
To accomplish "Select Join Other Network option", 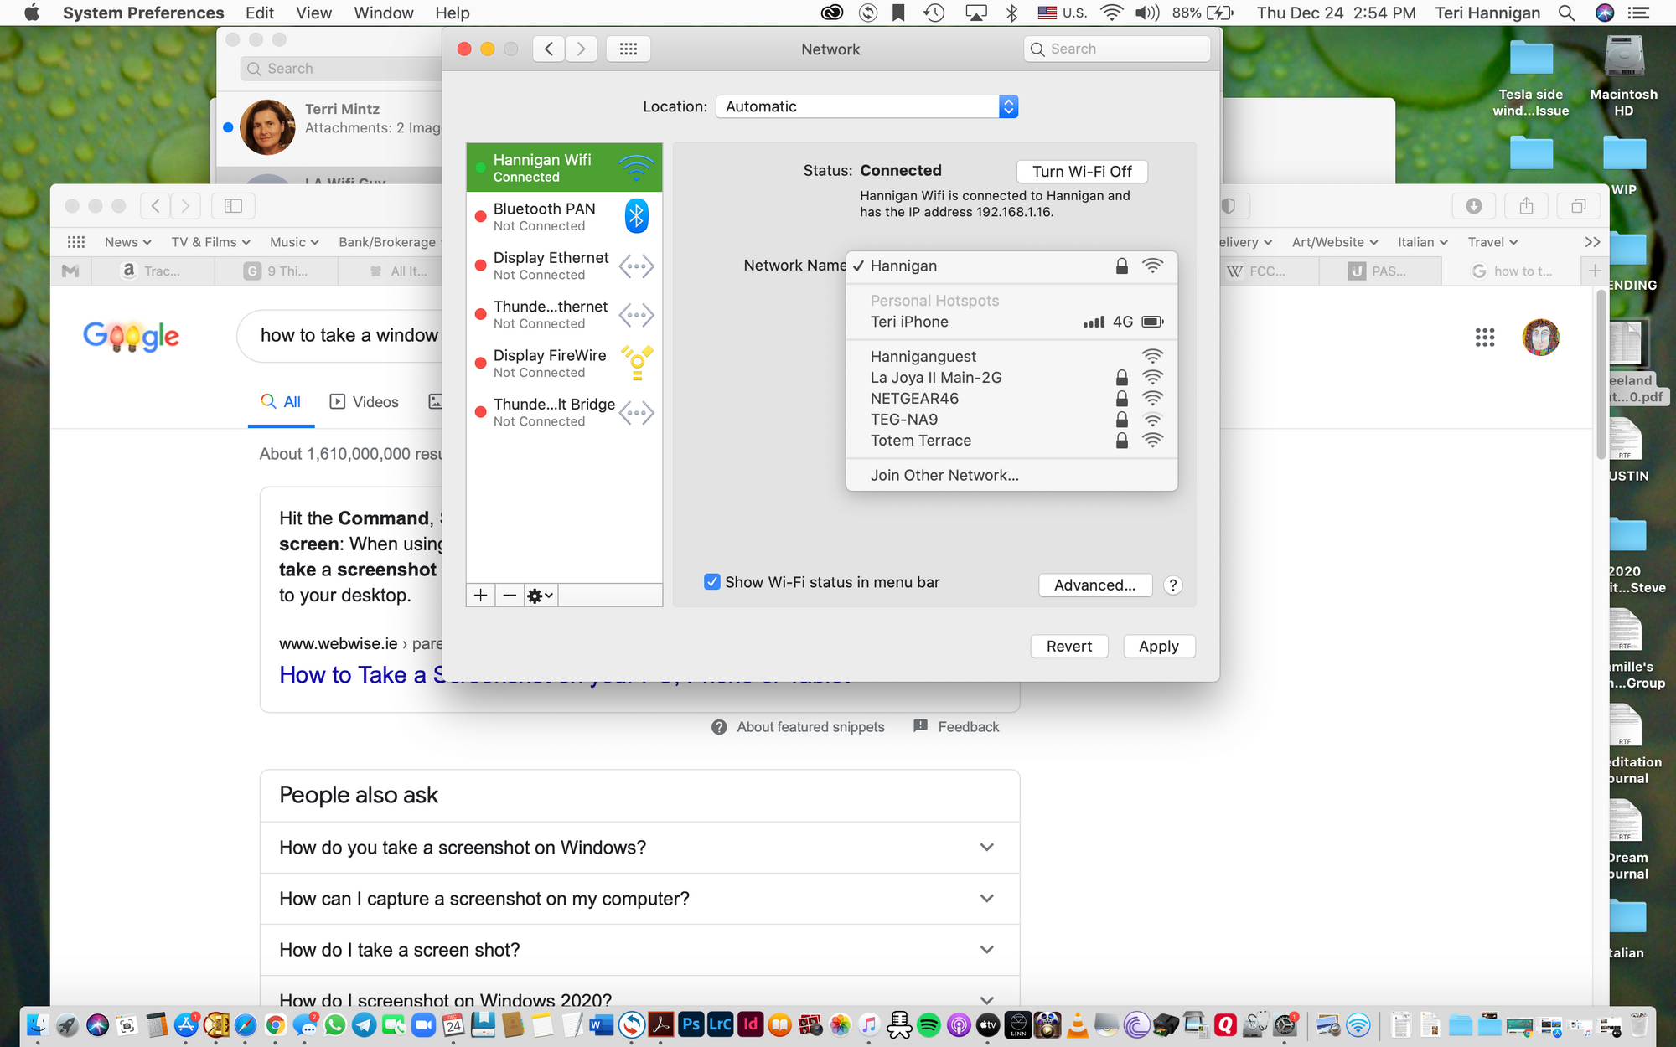I will (x=944, y=474).
